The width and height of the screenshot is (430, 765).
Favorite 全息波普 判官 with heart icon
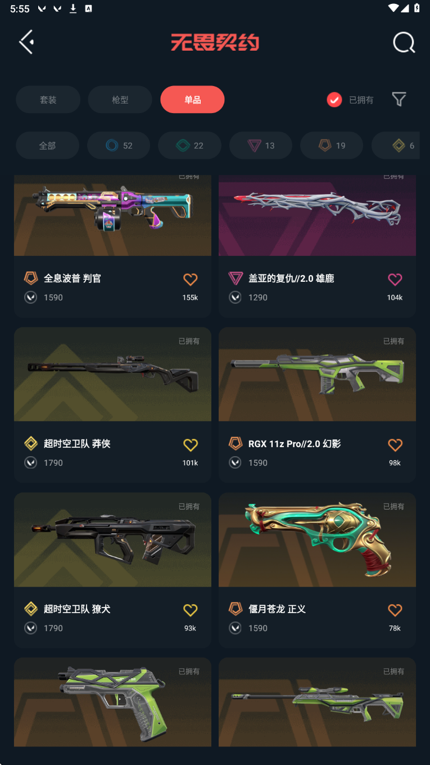[191, 279]
